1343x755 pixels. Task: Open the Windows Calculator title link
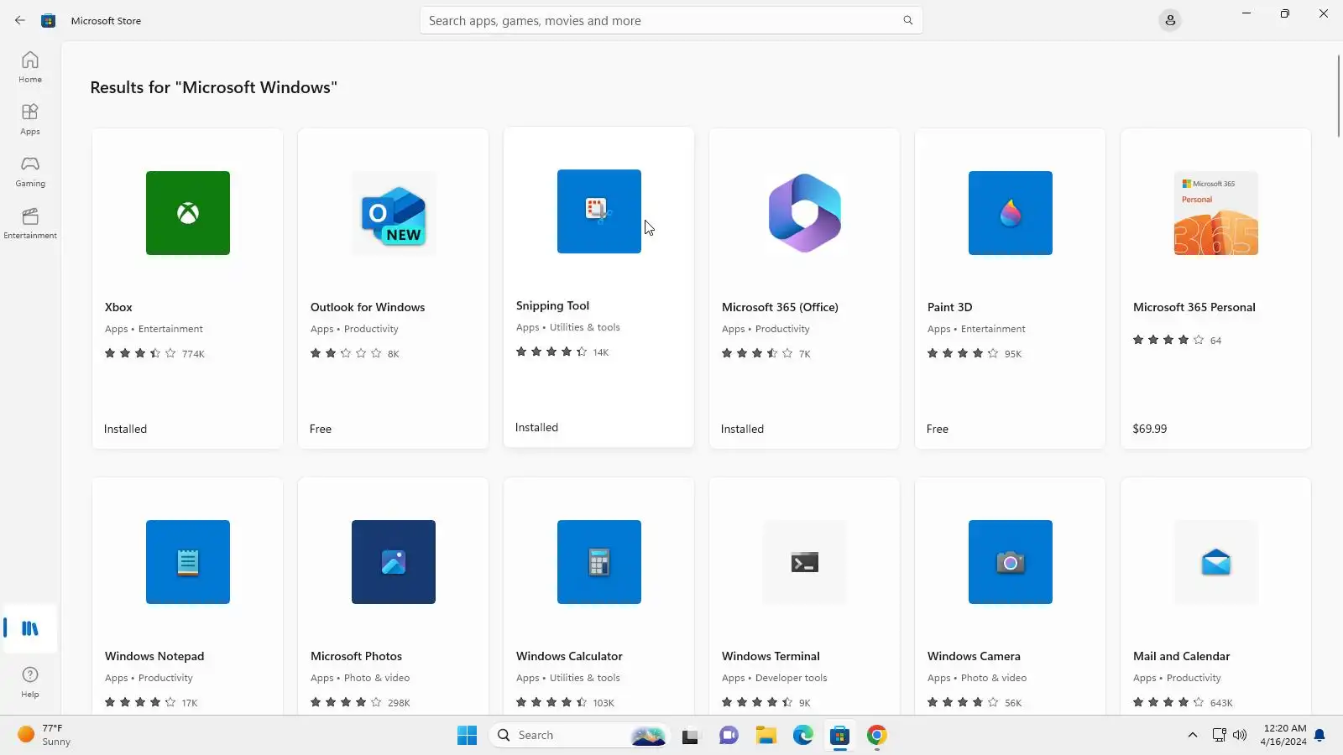point(569,656)
